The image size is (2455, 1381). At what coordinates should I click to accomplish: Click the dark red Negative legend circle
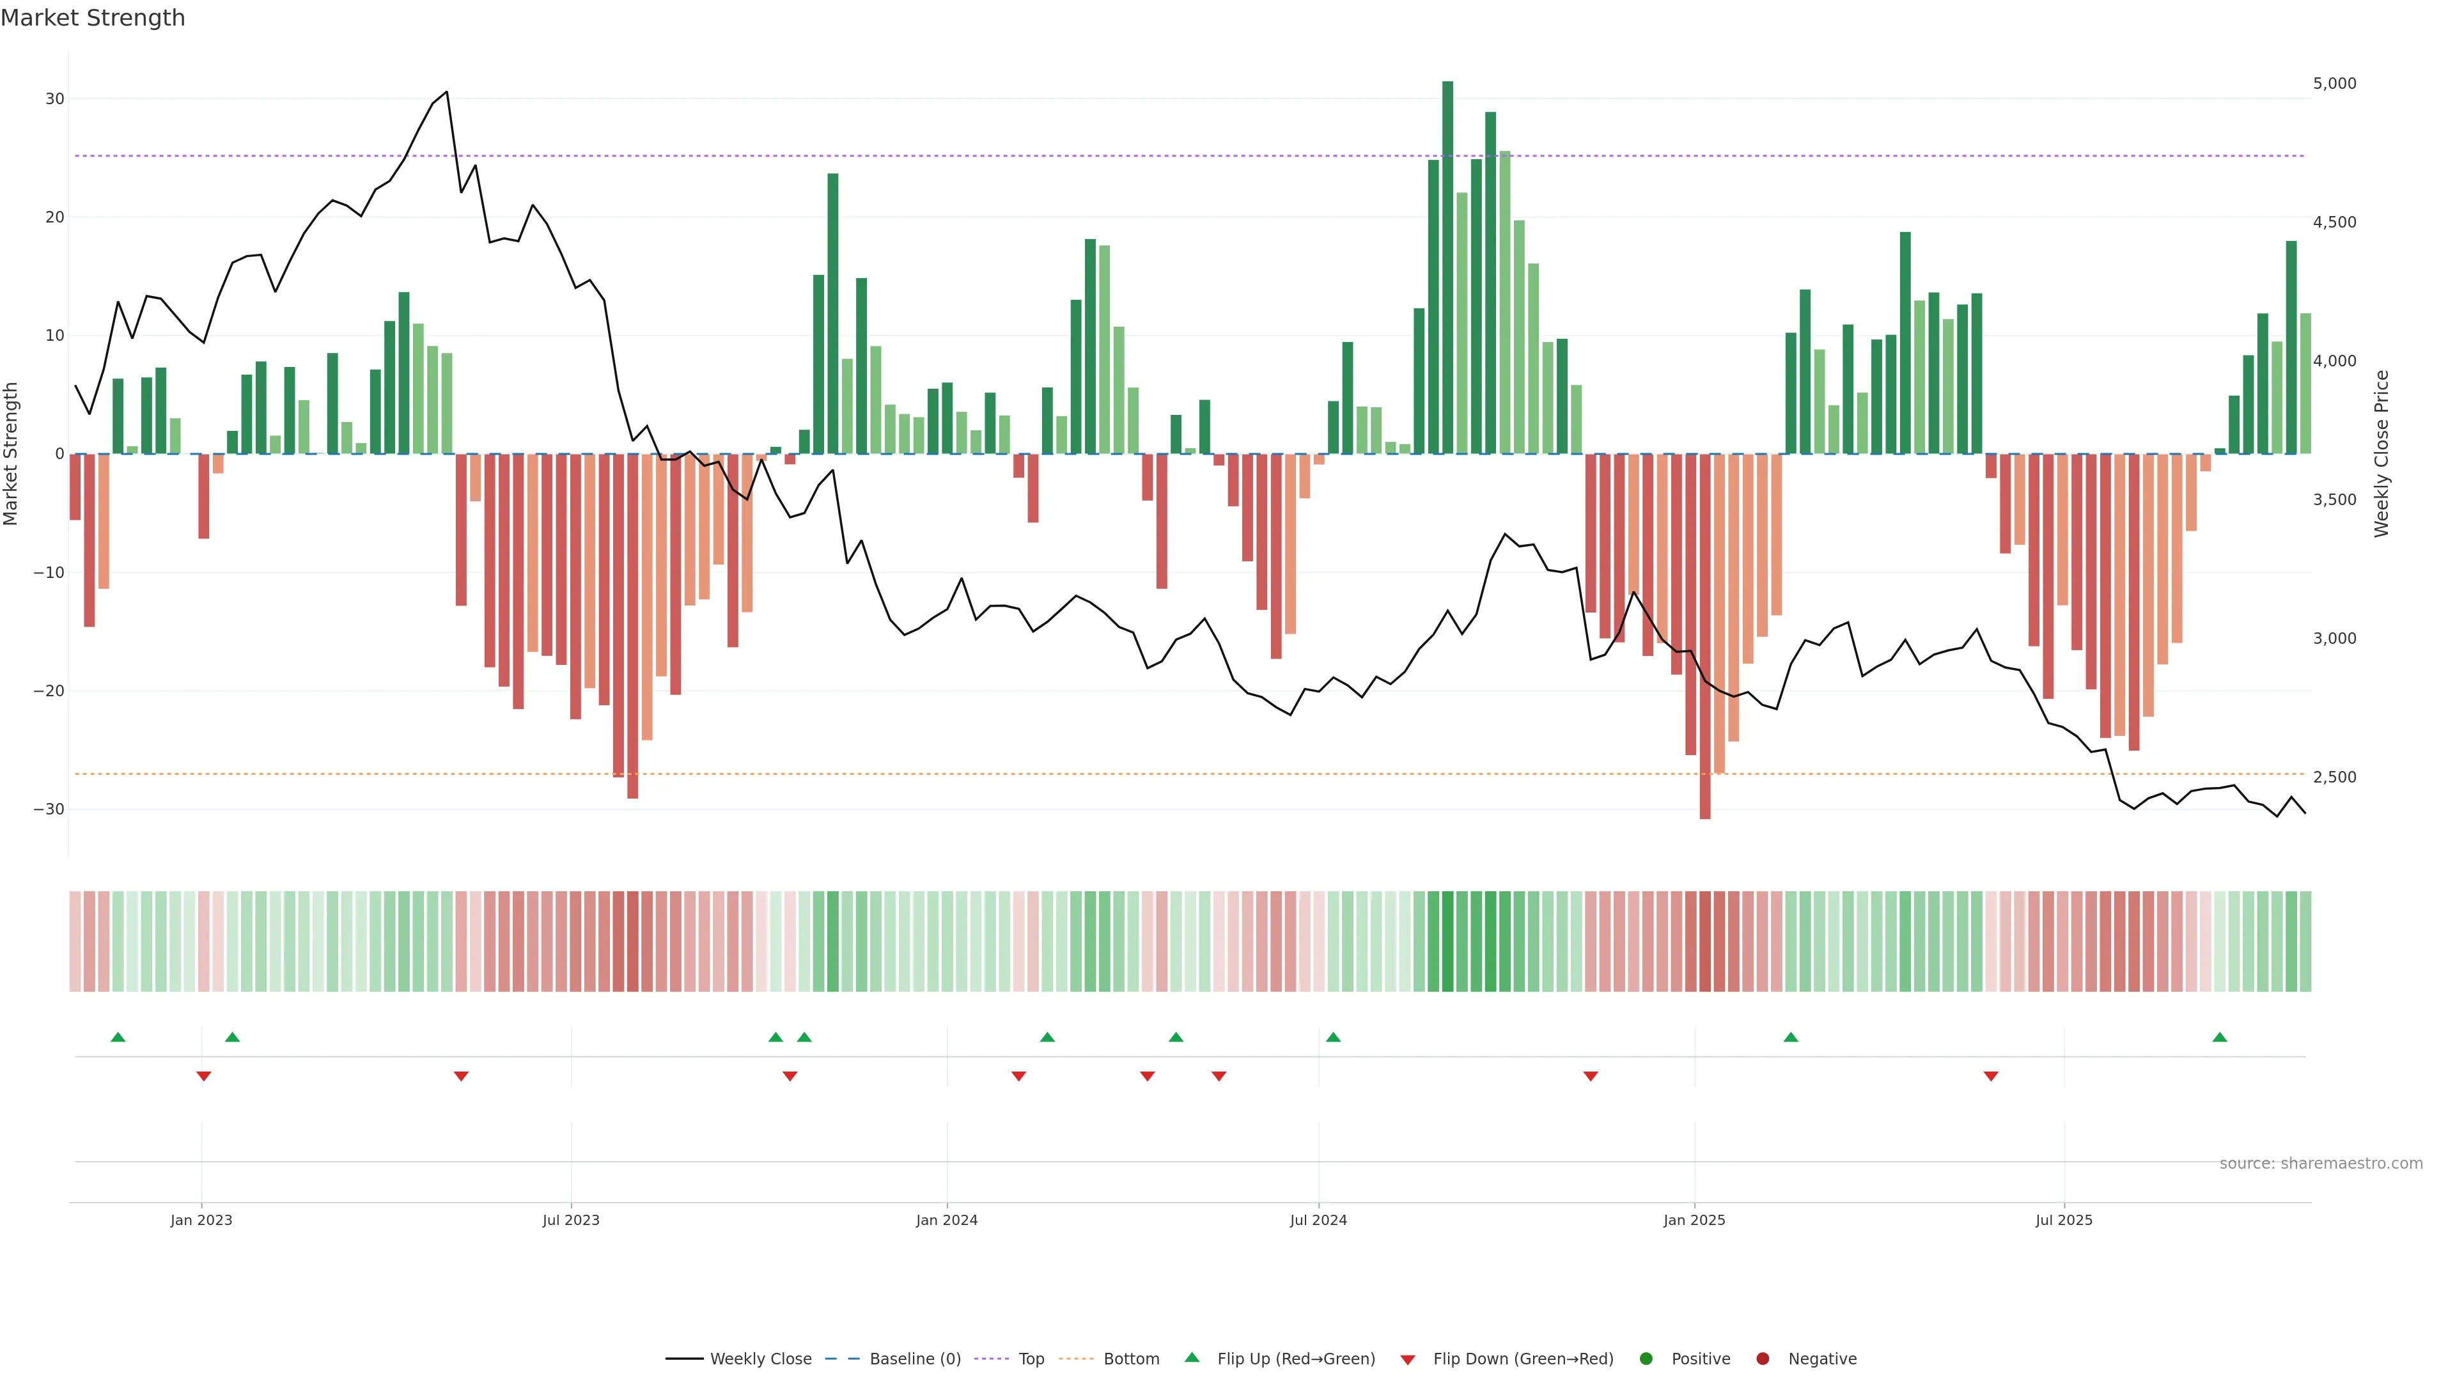1762,1358
